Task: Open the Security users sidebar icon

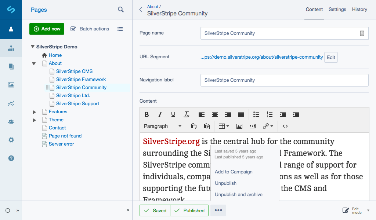Action: (11, 121)
